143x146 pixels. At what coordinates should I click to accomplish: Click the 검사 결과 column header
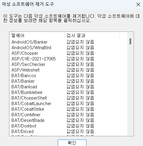pyautogui.click(x=92, y=35)
